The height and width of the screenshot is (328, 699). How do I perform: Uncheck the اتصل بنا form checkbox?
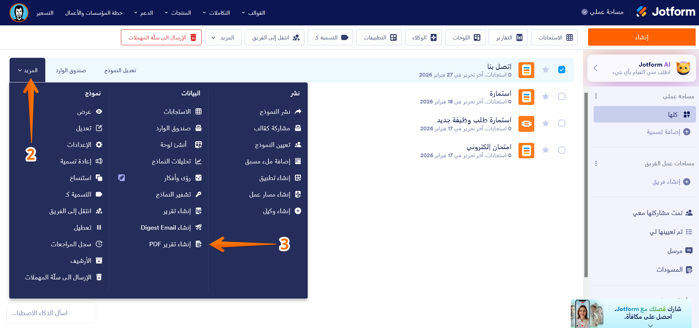tap(562, 70)
